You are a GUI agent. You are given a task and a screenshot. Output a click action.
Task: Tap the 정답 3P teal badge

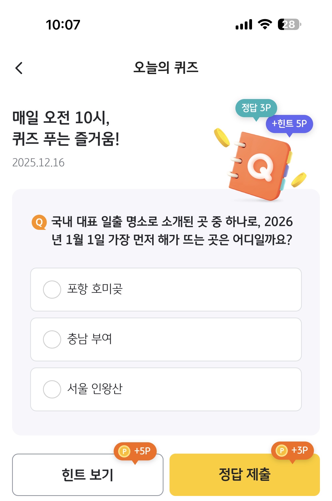point(256,108)
